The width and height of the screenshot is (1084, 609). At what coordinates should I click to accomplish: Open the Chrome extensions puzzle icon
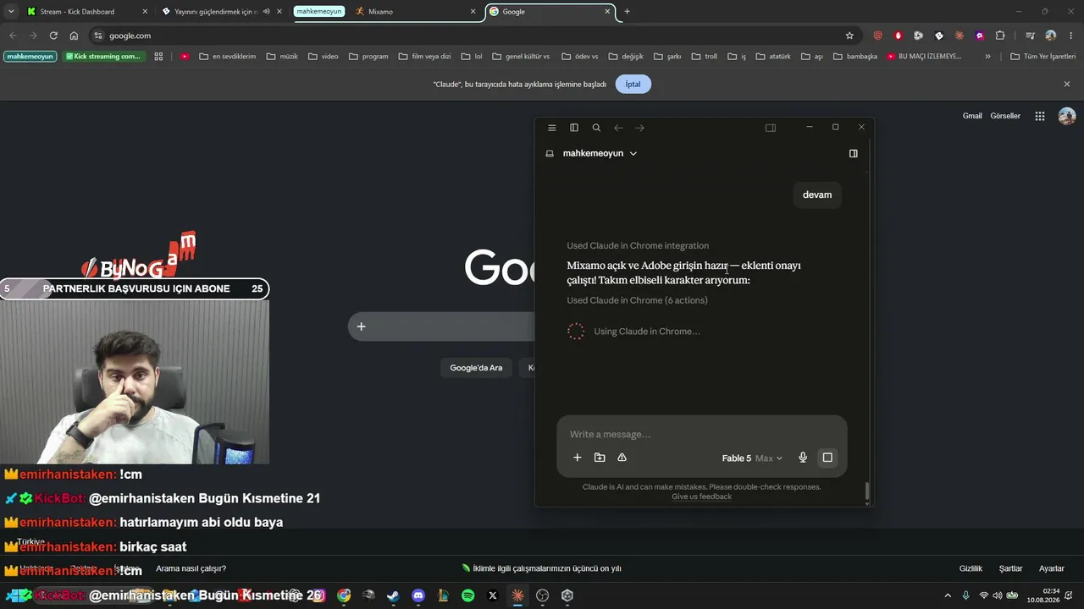tap(1000, 36)
